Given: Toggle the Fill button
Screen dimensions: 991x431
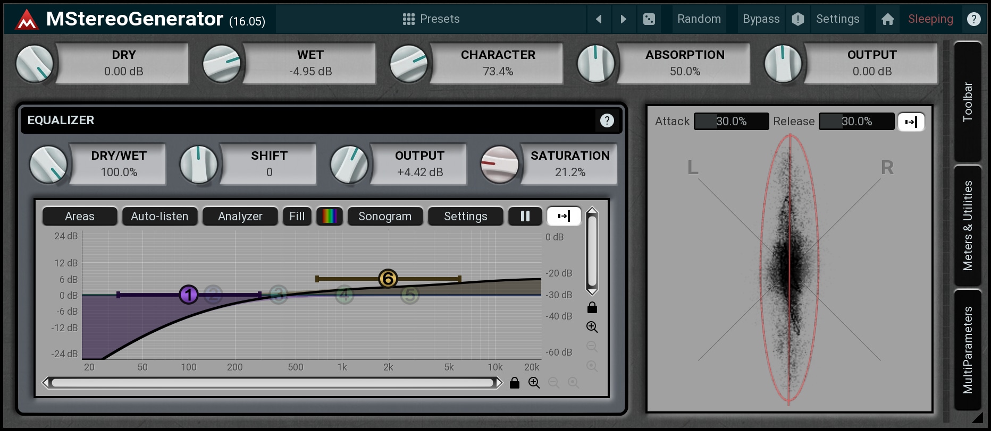Looking at the screenshot, I should point(297,217).
